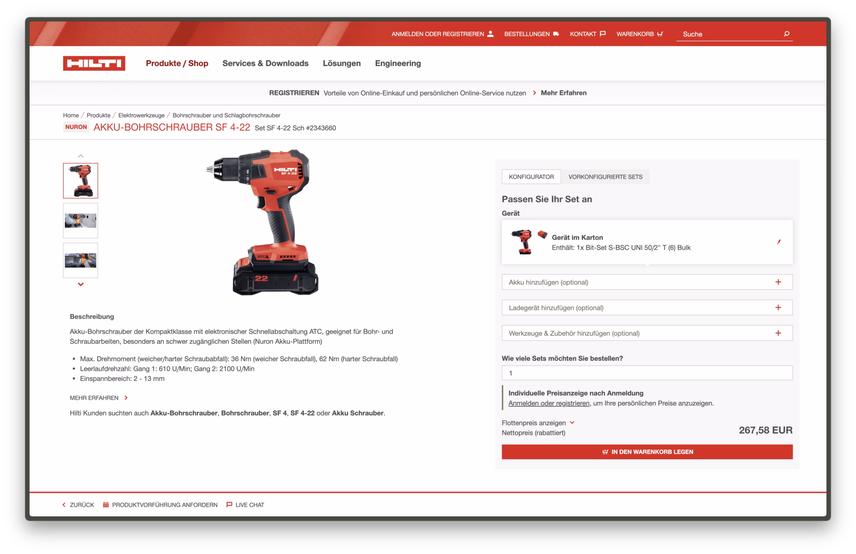
Task: Select the Konfigurator tab
Action: 531,177
